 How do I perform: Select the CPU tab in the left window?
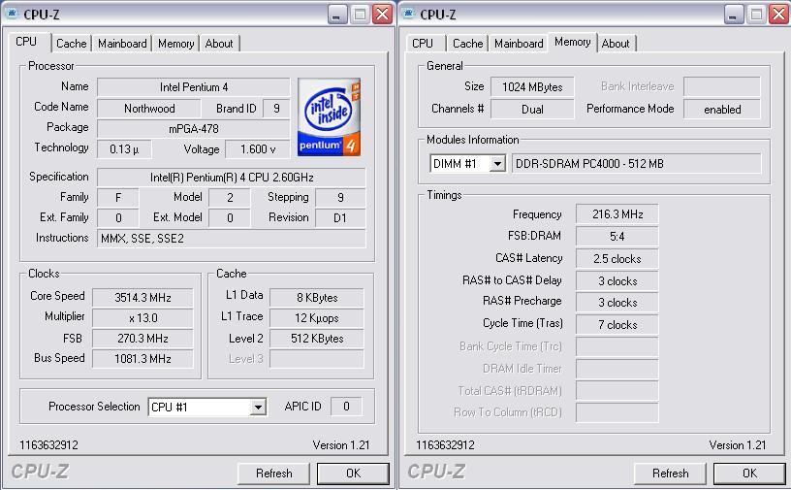[x=26, y=42]
